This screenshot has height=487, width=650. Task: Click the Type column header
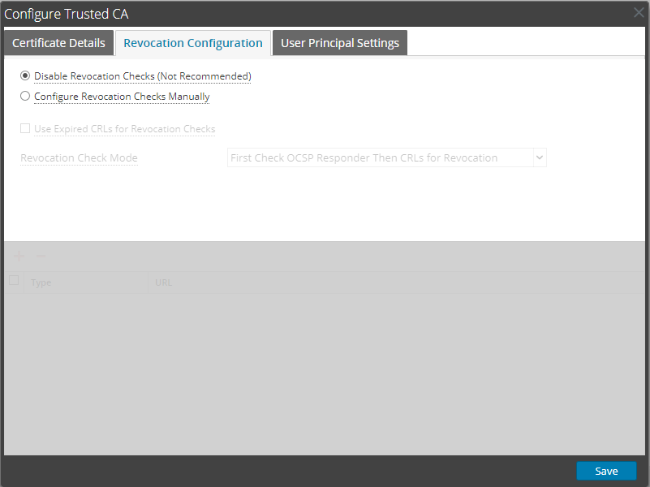click(41, 282)
